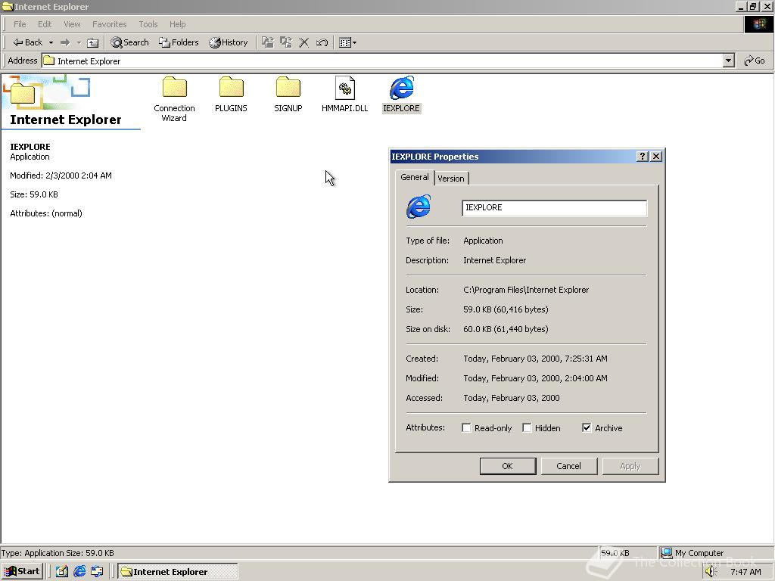Click the Windows logo throbber icon
Screen dimensions: 775x581
(758, 24)
